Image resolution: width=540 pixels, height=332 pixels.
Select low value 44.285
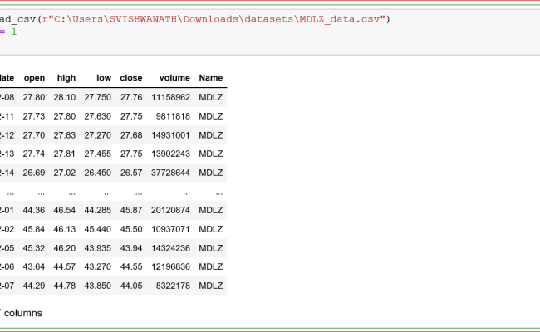[97, 210]
